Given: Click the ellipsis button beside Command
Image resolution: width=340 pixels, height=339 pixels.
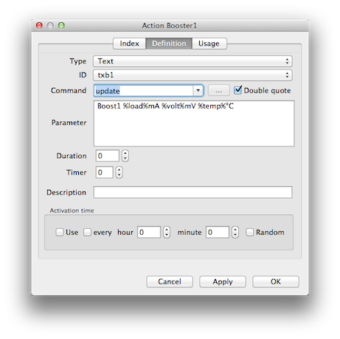Looking at the screenshot, I should tap(218, 91).
